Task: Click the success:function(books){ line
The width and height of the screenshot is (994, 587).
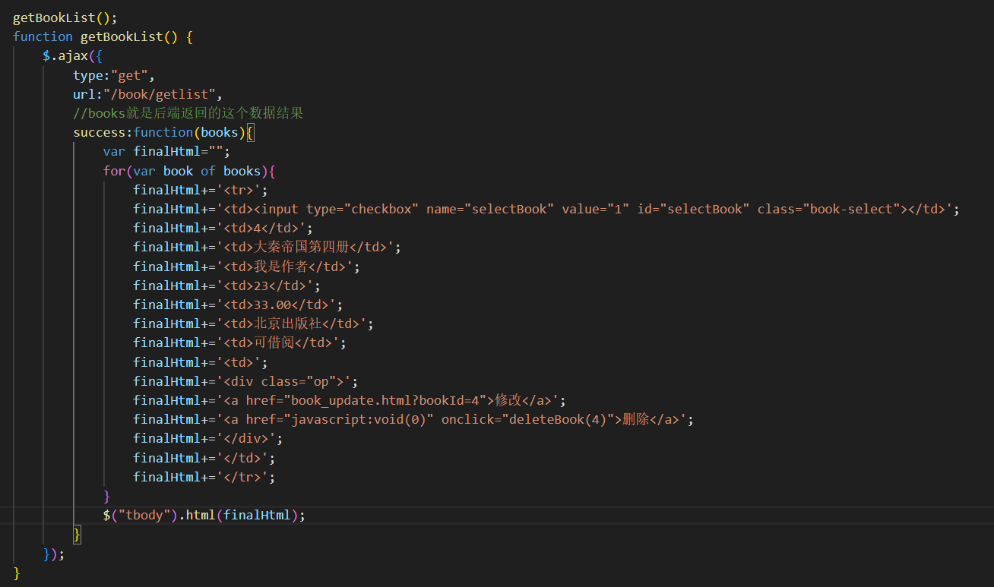Action: pyautogui.click(x=163, y=132)
